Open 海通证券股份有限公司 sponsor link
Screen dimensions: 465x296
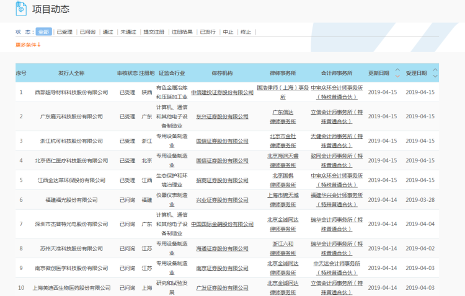(x=222, y=248)
